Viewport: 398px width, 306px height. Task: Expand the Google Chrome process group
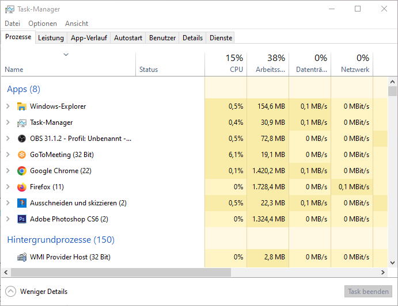[7, 171]
